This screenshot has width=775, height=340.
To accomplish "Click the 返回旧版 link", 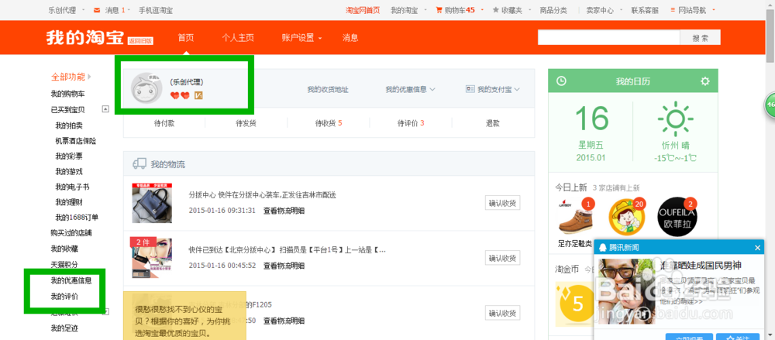I will point(140,41).
